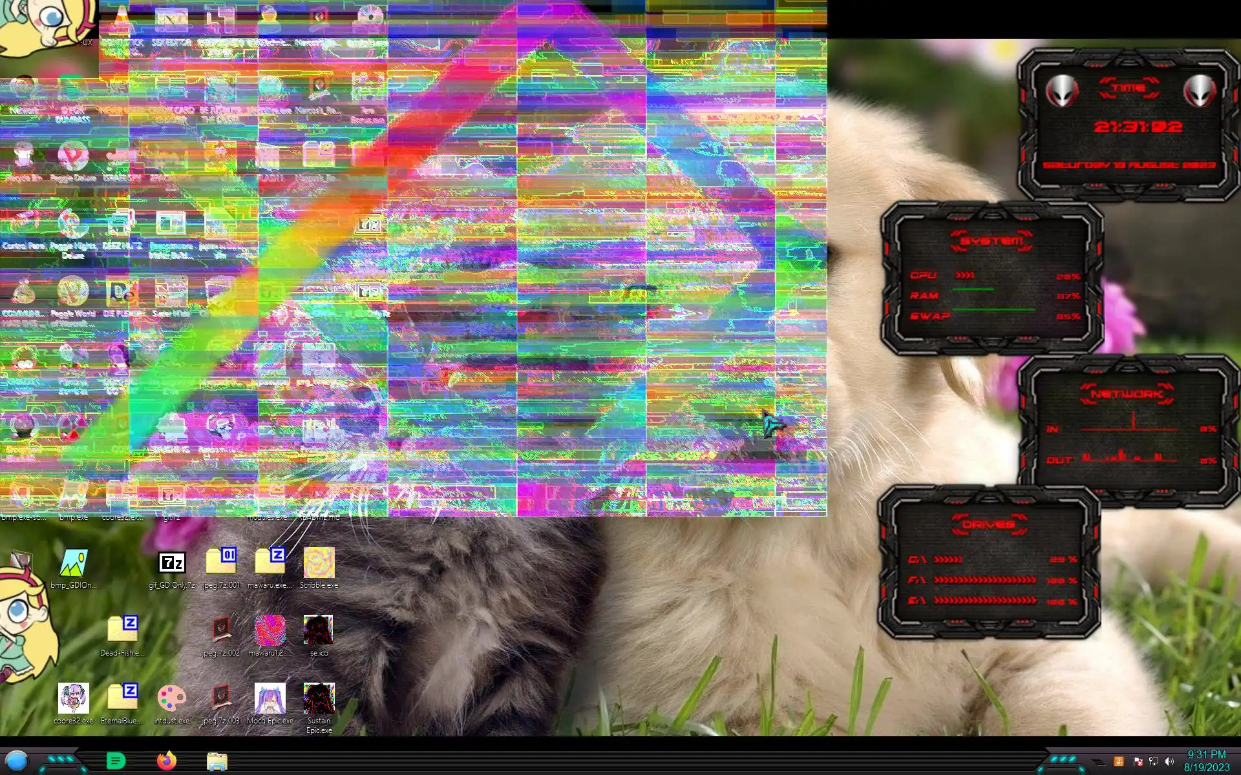Open the Scribble.exe desktop icon
Screen dimensions: 1241x775
point(319,563)
